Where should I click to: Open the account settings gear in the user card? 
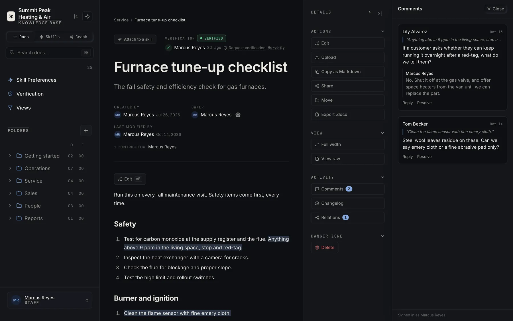87,300
